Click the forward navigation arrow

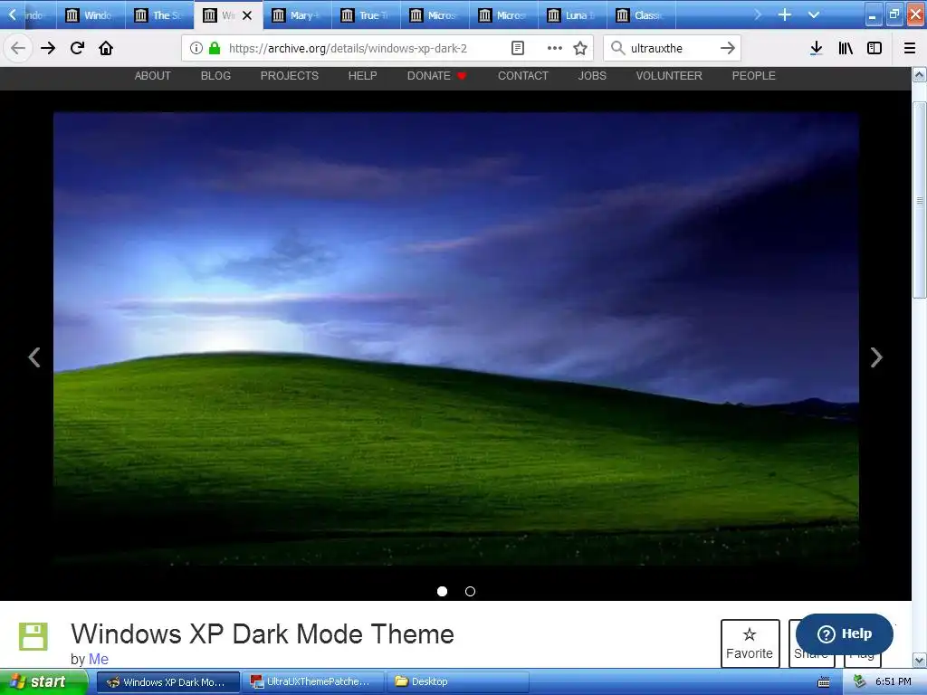tap(48, 48)
